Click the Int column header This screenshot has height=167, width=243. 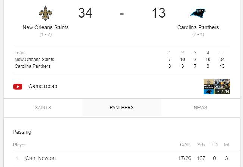[x=227, y=145]
